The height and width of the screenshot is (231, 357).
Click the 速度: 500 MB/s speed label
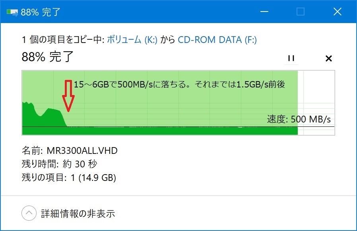(299, 119)
